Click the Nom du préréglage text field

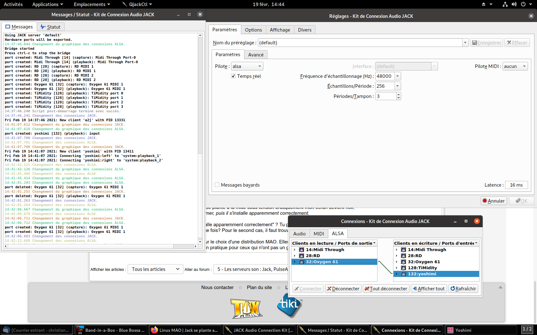tap(360, 43)
